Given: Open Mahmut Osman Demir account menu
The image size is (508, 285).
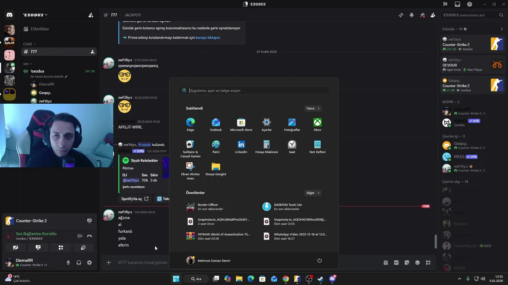Looking at the screenshot, I should [x=209, y=260].
